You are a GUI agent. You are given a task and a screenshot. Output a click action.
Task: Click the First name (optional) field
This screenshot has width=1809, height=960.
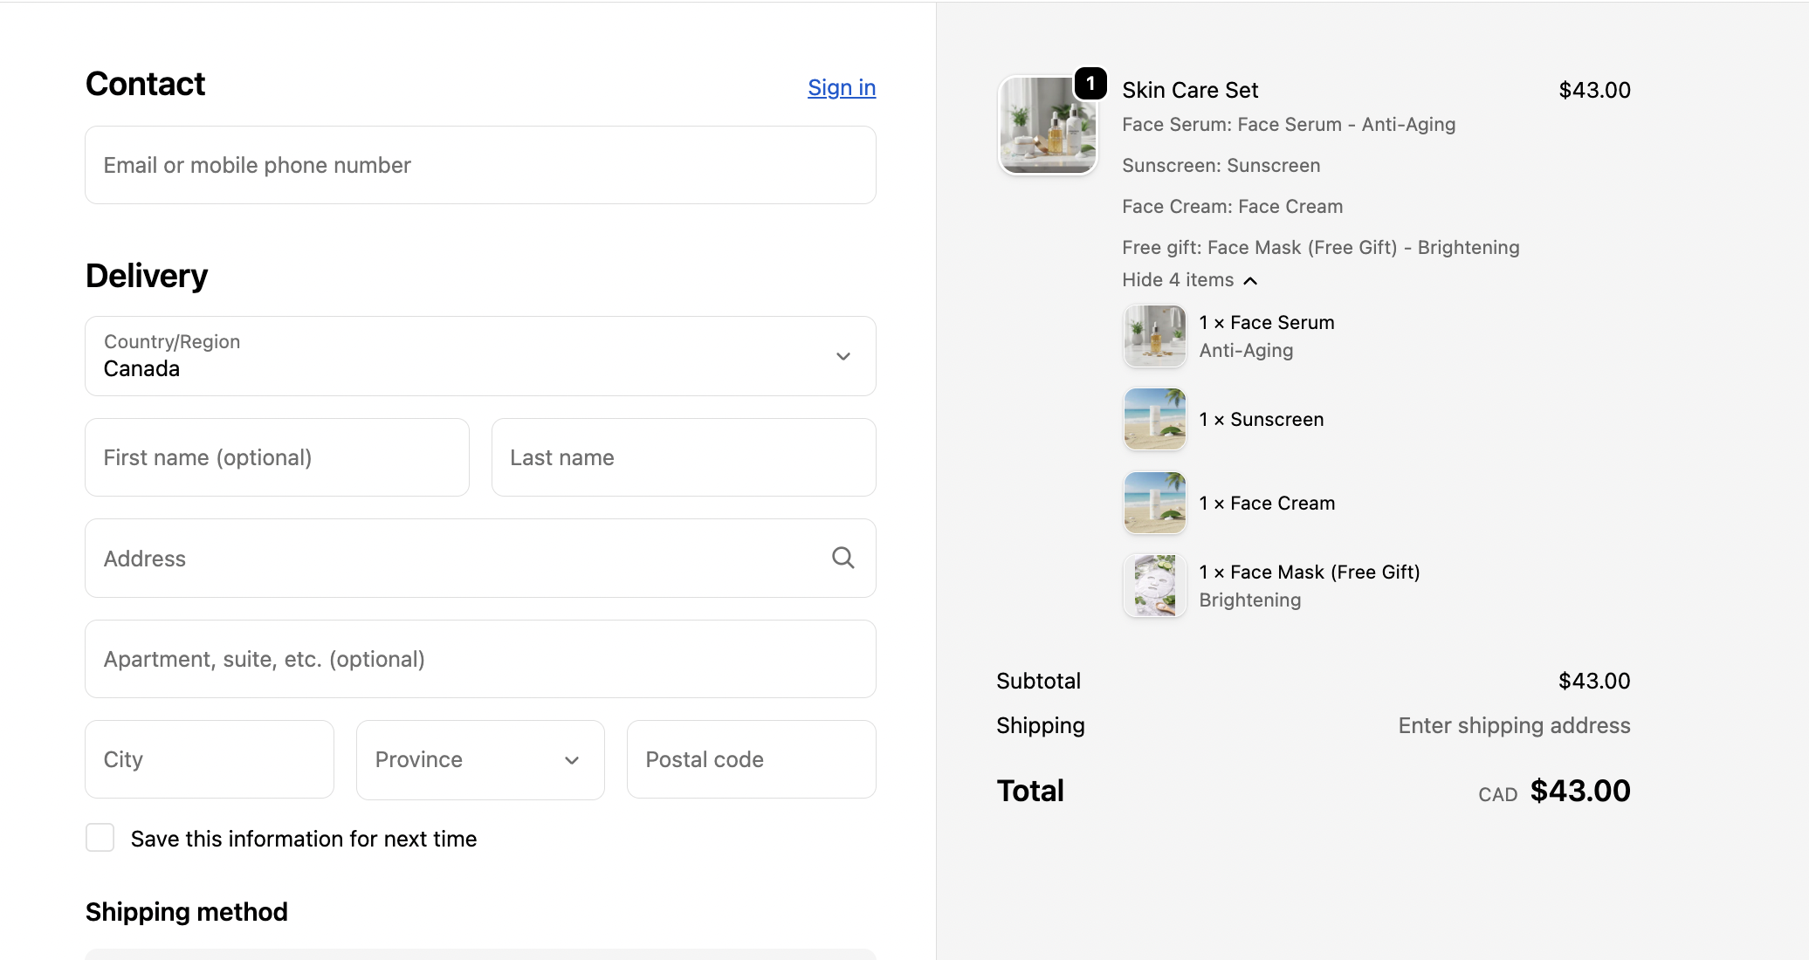(277, 457)
